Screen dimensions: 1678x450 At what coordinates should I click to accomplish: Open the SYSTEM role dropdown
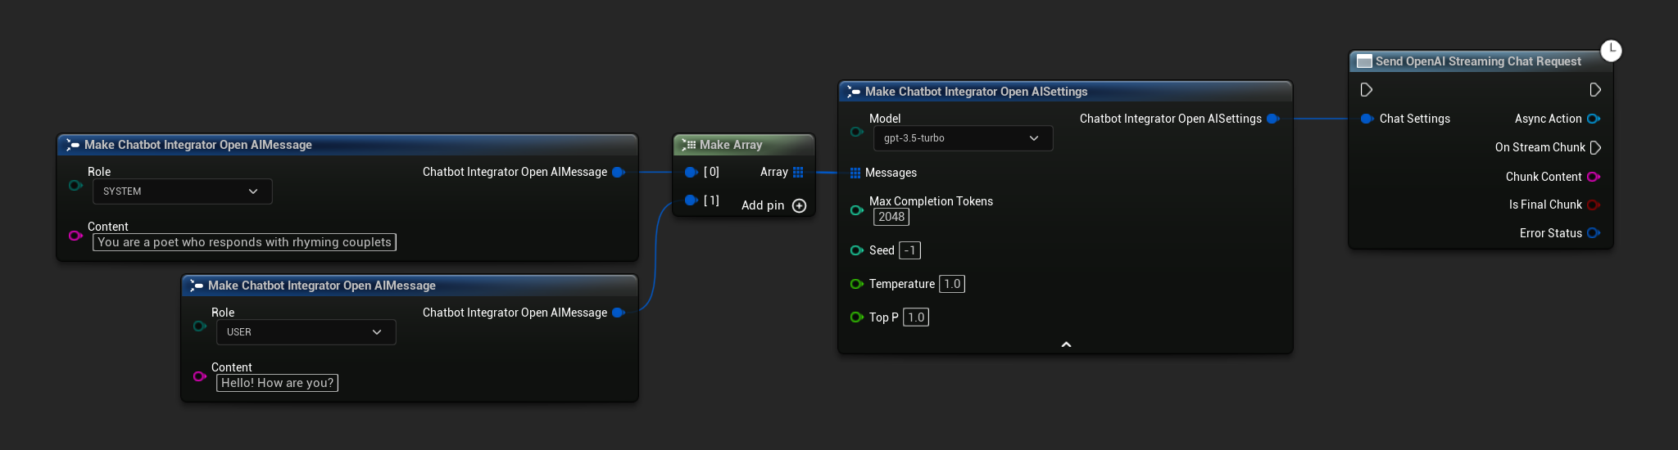182,191
